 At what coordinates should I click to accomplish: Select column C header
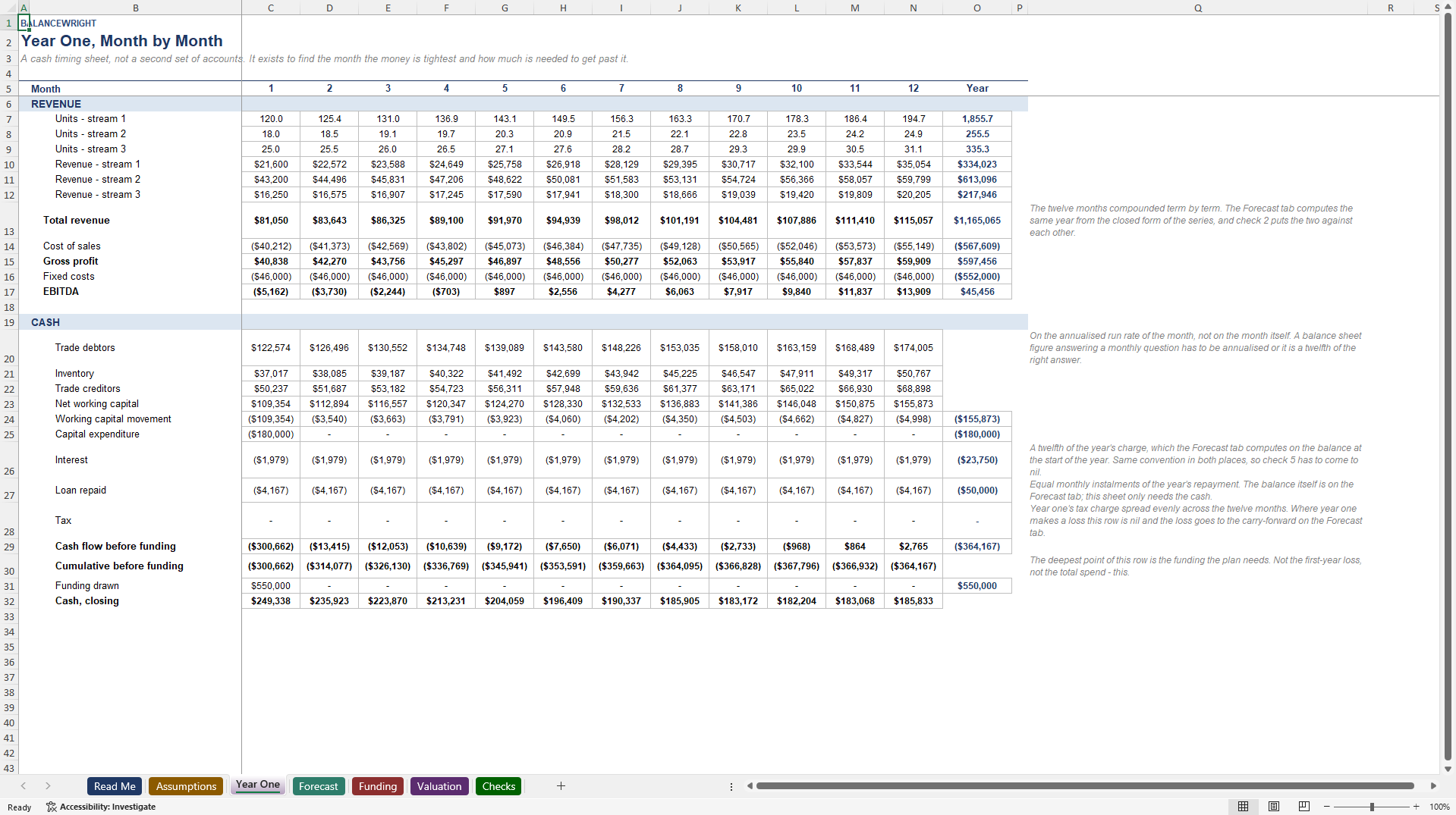pos(271,8)
